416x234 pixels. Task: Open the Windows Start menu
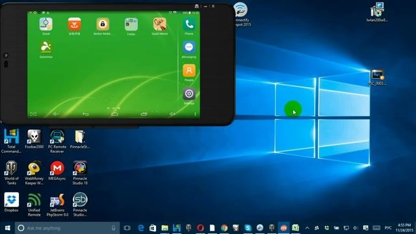(x=7, y=228)
